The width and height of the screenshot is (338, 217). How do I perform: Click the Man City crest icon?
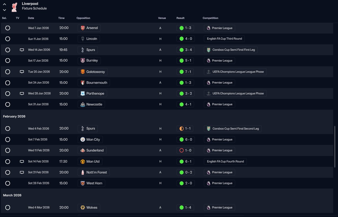click(83, 139)
